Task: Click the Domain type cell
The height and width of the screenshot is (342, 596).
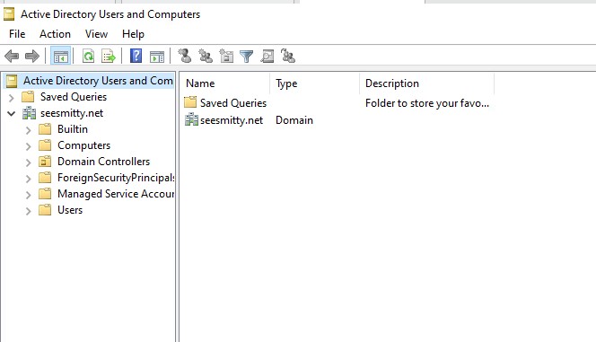Action: point(294,120)
